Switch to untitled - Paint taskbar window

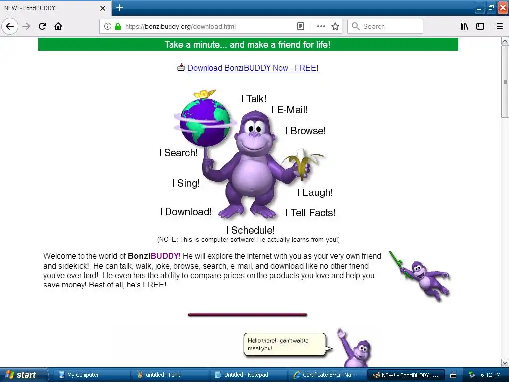click(x=170, y=375)
